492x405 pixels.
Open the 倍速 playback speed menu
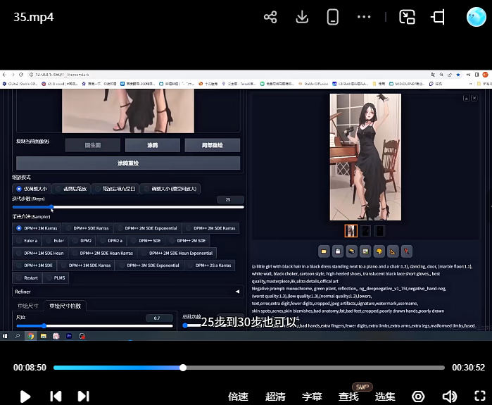pyautogui.click(x=238, y=397)
